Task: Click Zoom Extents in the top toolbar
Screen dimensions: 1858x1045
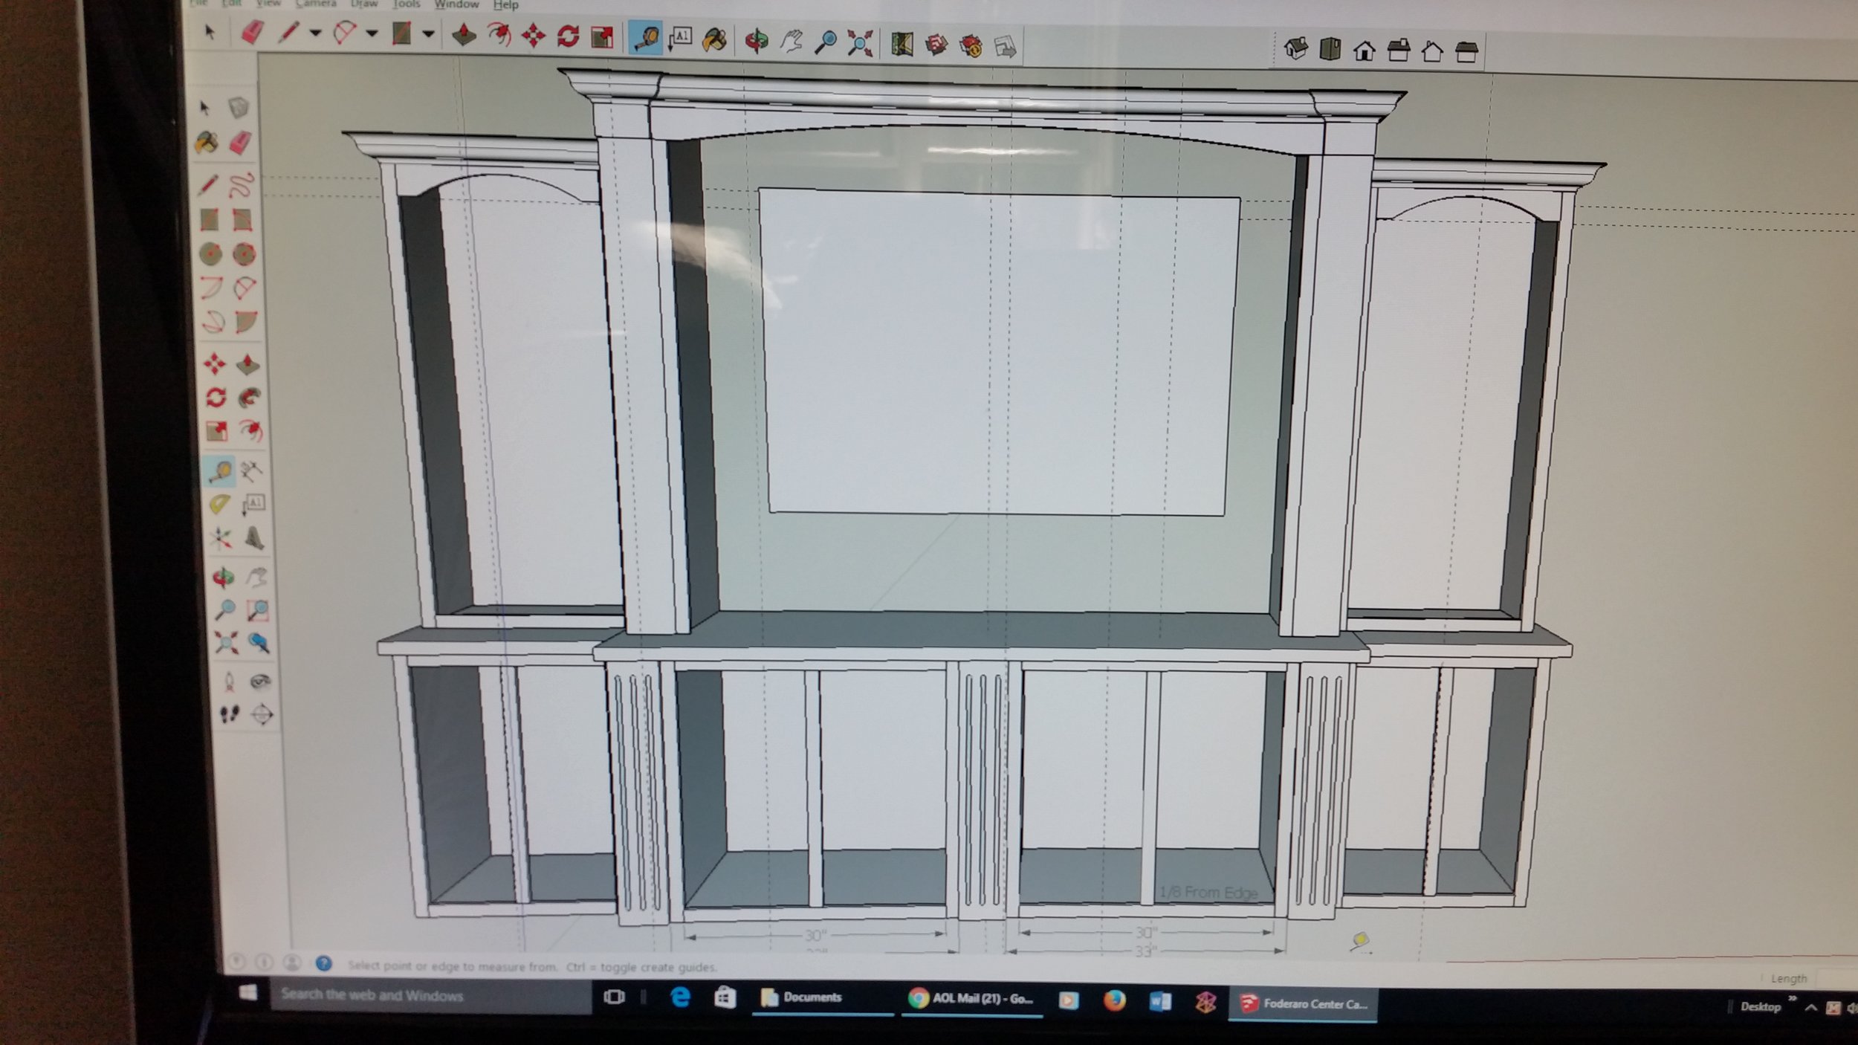Action: (860, 43)
